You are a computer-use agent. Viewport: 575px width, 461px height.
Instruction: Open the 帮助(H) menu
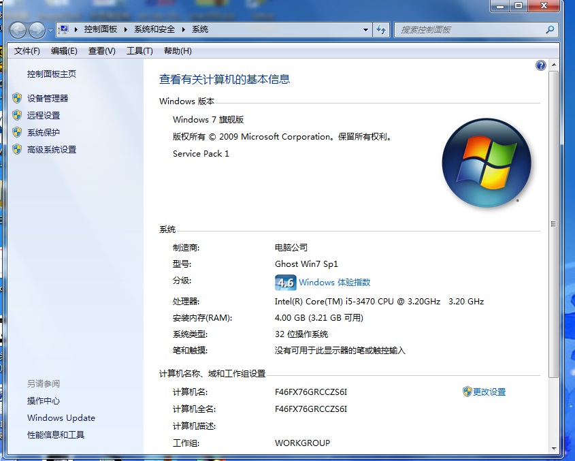178,51
